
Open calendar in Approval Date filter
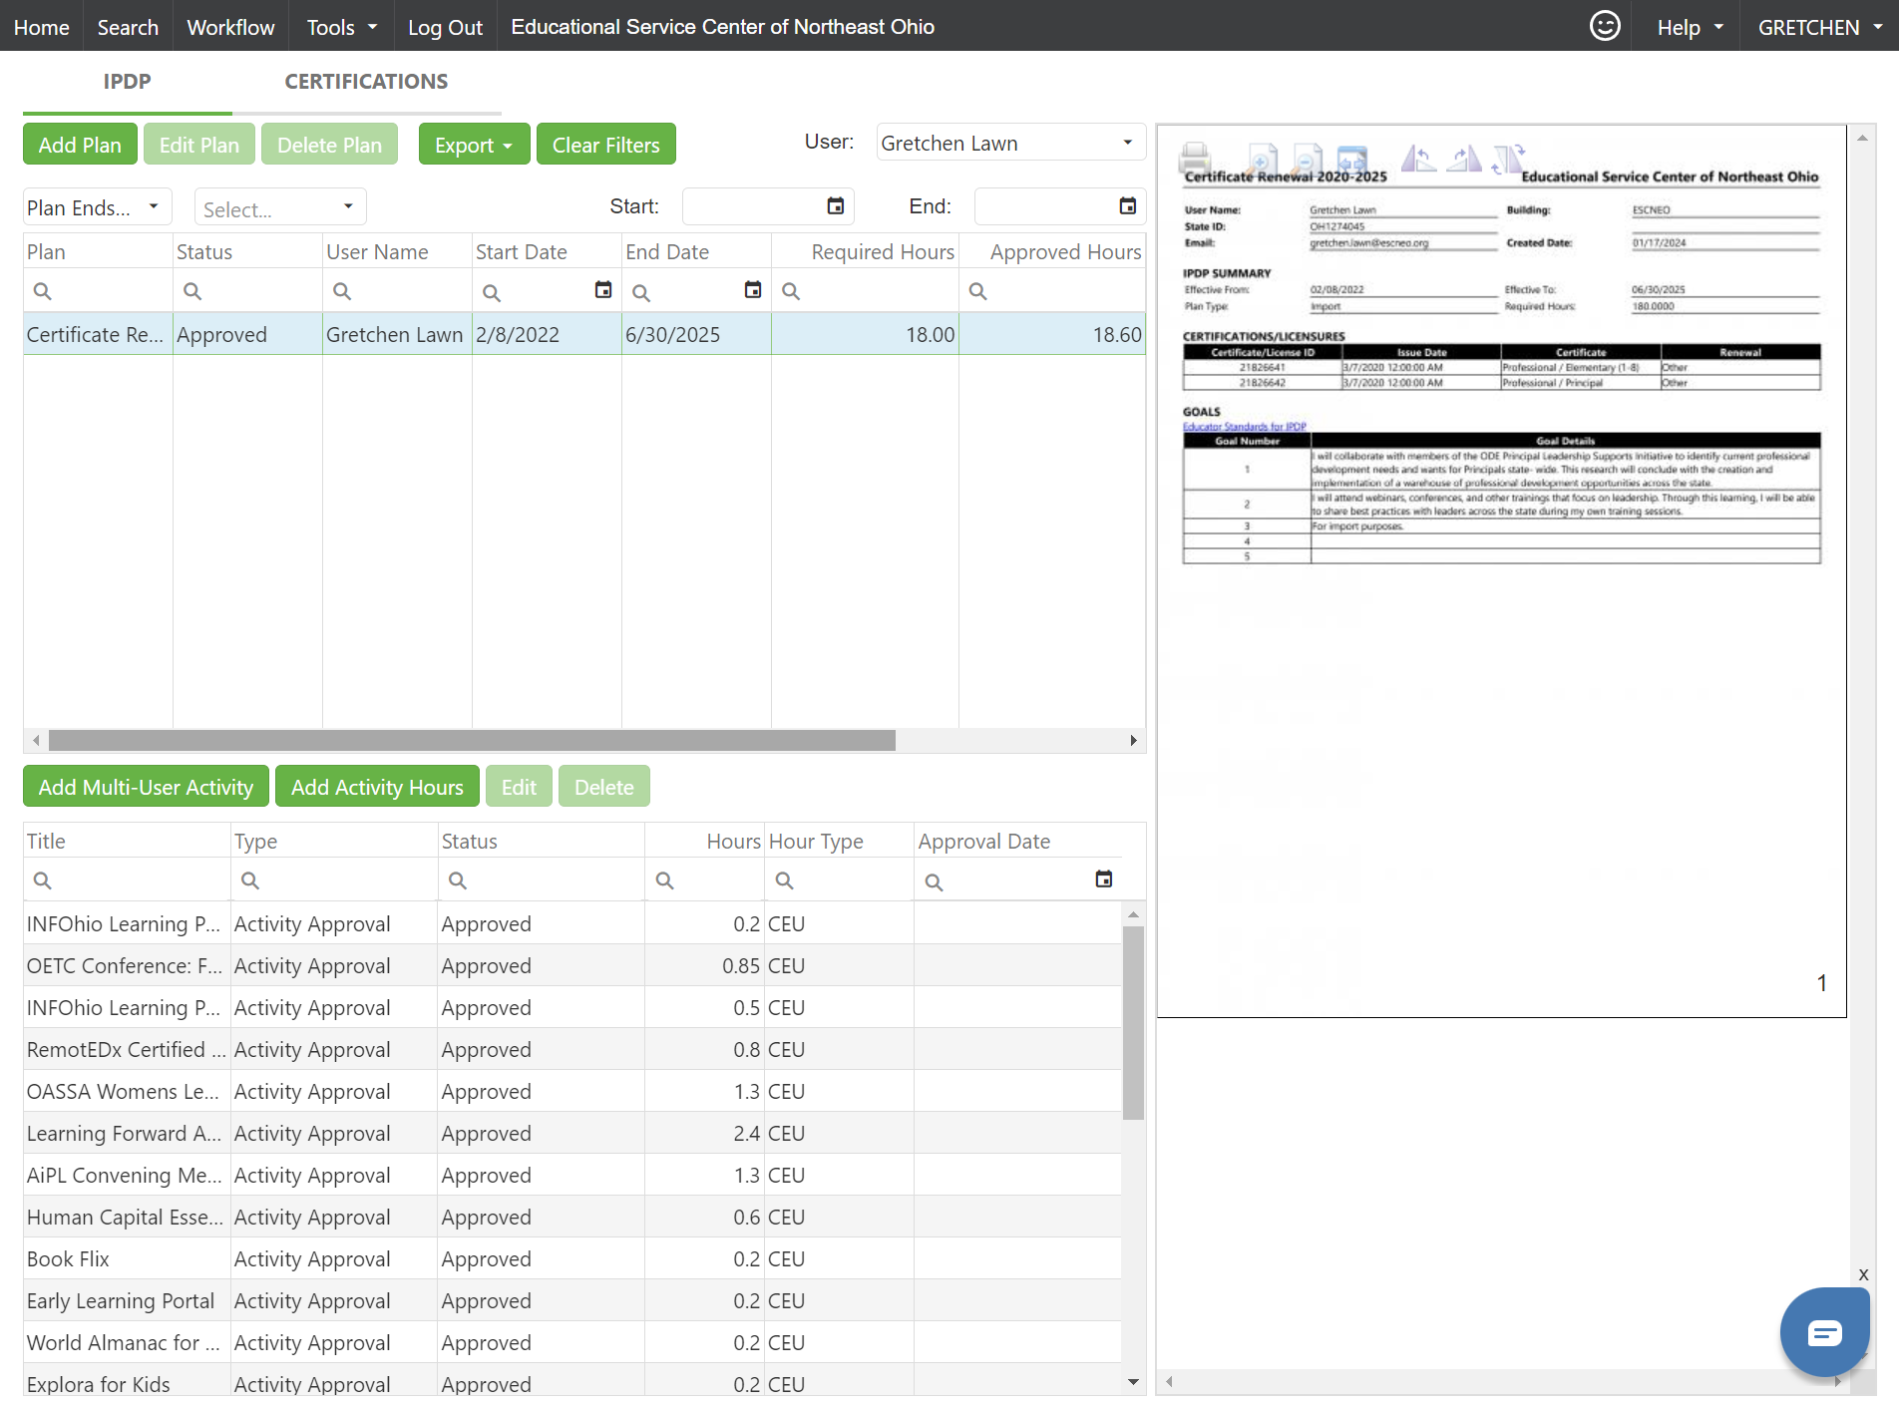(x=1104, y=880)
